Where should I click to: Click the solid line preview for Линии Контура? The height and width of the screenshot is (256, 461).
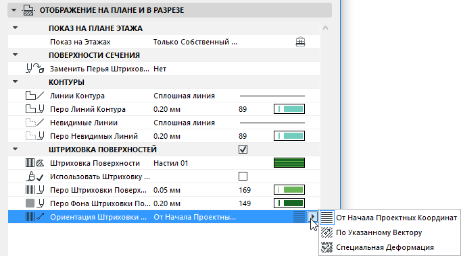click(272, 96)
